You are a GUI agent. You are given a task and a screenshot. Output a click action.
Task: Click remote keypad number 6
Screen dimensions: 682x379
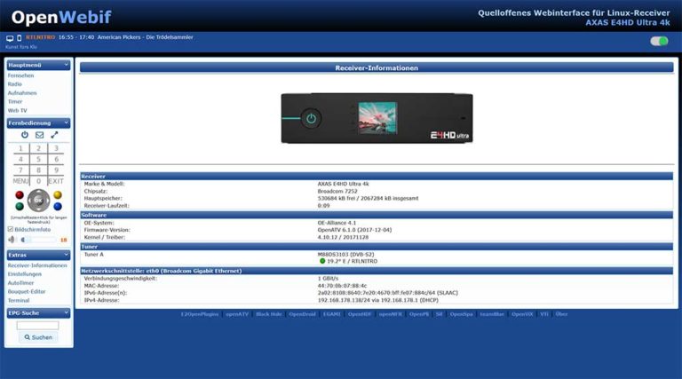56,159
